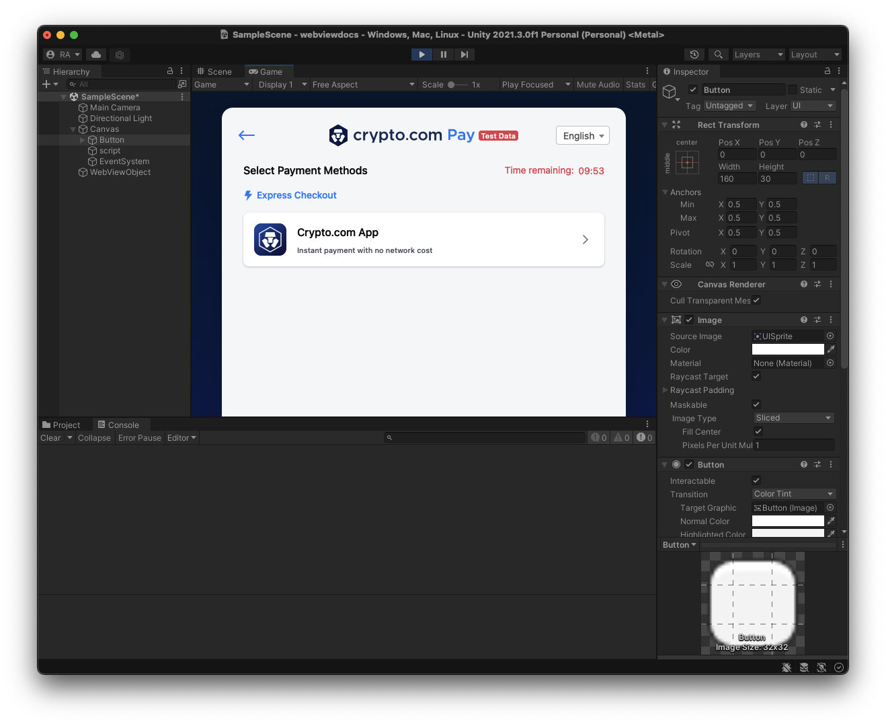This screenshot has width=886, height=724.
Task: Uncheck Raycast Target checkbox
Action: [756, 376]
